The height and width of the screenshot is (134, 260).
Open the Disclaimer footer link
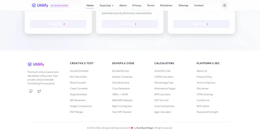202,88
